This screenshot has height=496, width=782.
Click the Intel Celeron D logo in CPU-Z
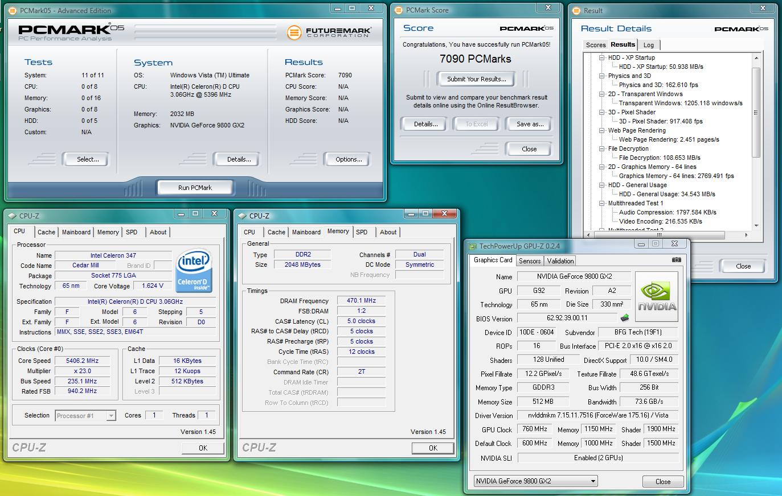click(x=194, y=271)
